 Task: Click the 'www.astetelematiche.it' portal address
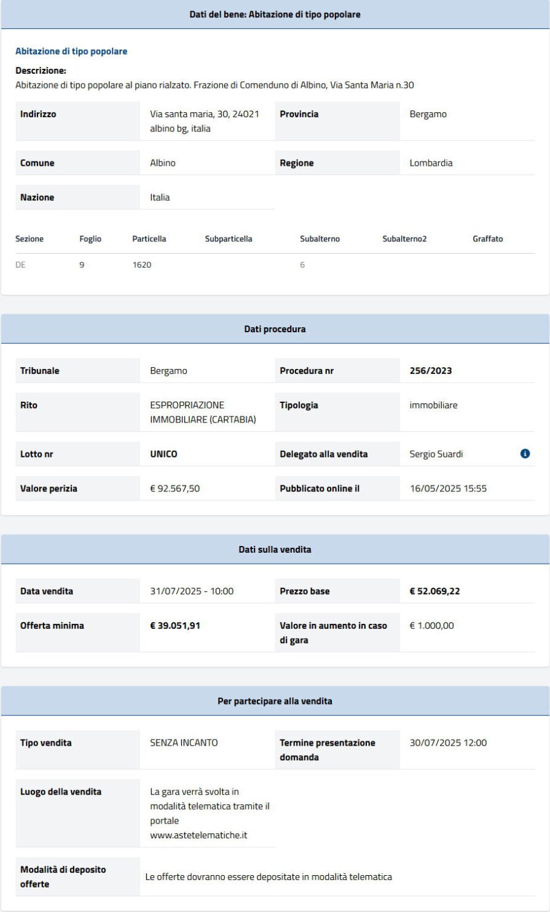[198, 836]
